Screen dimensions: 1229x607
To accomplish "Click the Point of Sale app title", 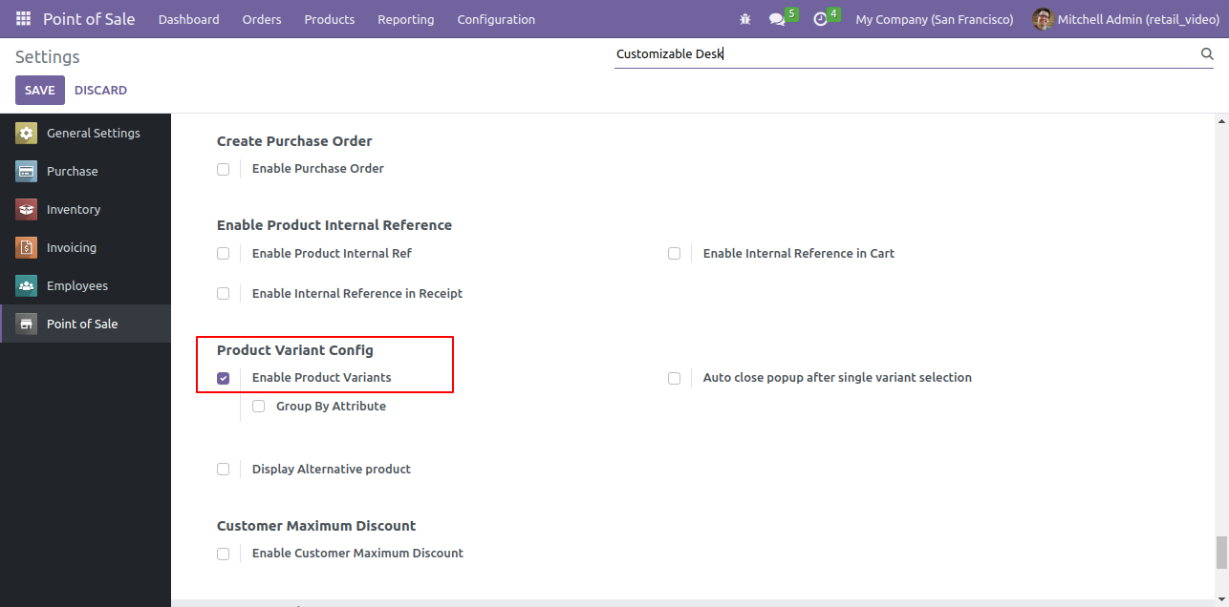I will 89,19.
